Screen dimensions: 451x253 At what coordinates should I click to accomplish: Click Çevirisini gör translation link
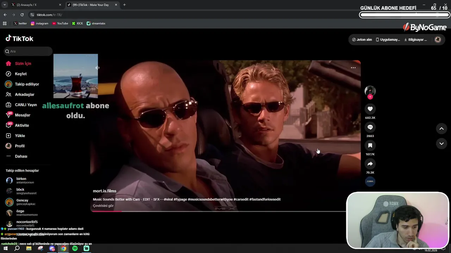click(103, 206)
